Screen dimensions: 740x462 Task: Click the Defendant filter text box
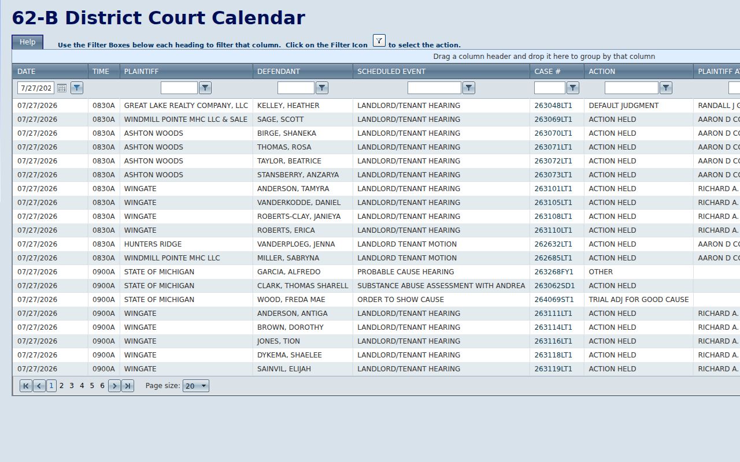(x=296, y=88)
